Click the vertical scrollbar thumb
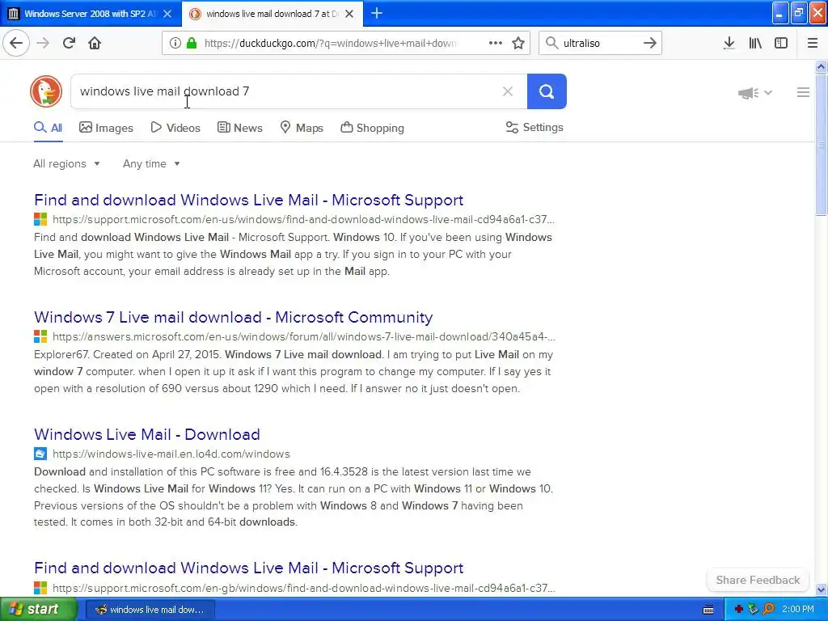Screen dimensions: 828x621 [822, 145]
